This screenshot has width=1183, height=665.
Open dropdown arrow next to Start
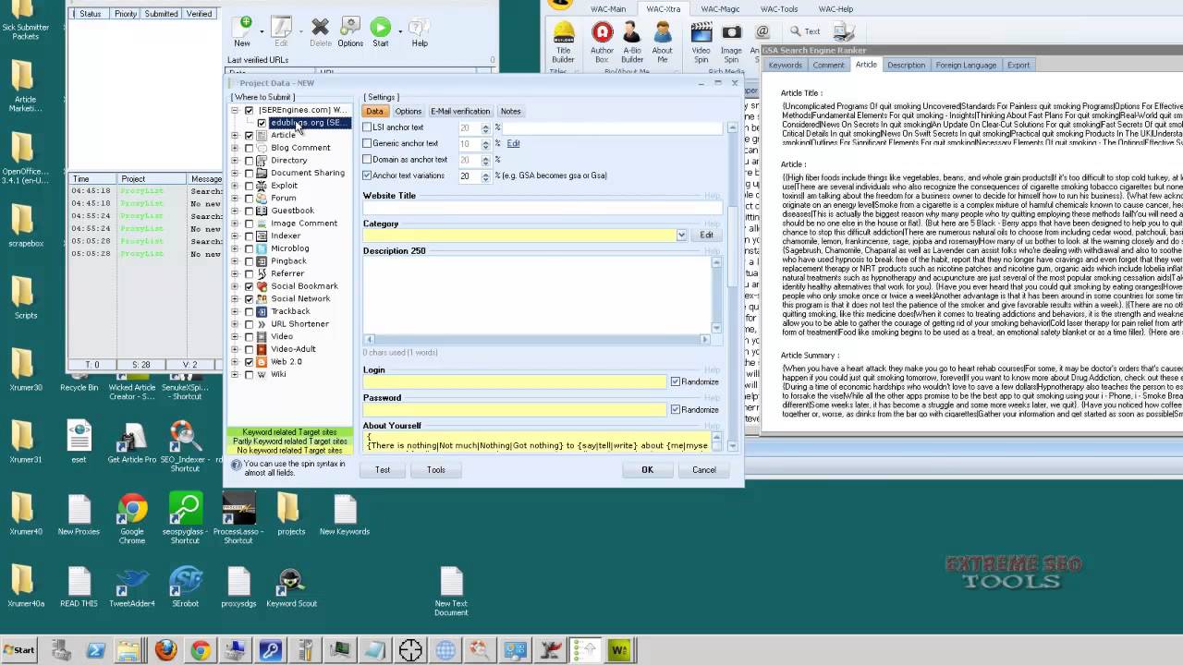pos(400,32)
